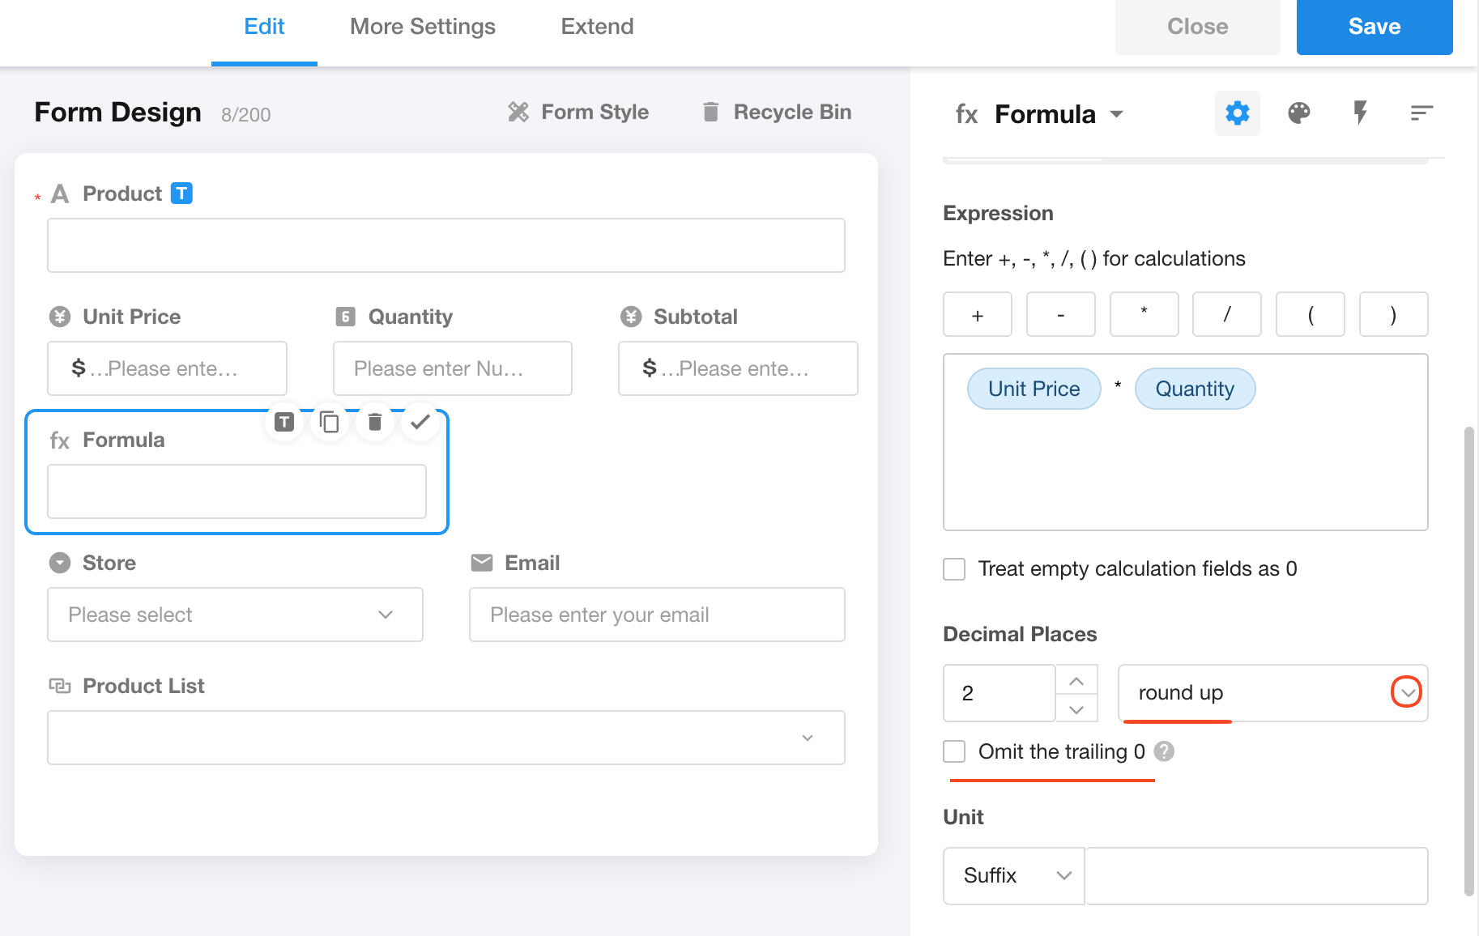Viewport: 1479px width, 936px height.
Task: Duplicate the Formula field with the copy icon
Action: (329, 422)
